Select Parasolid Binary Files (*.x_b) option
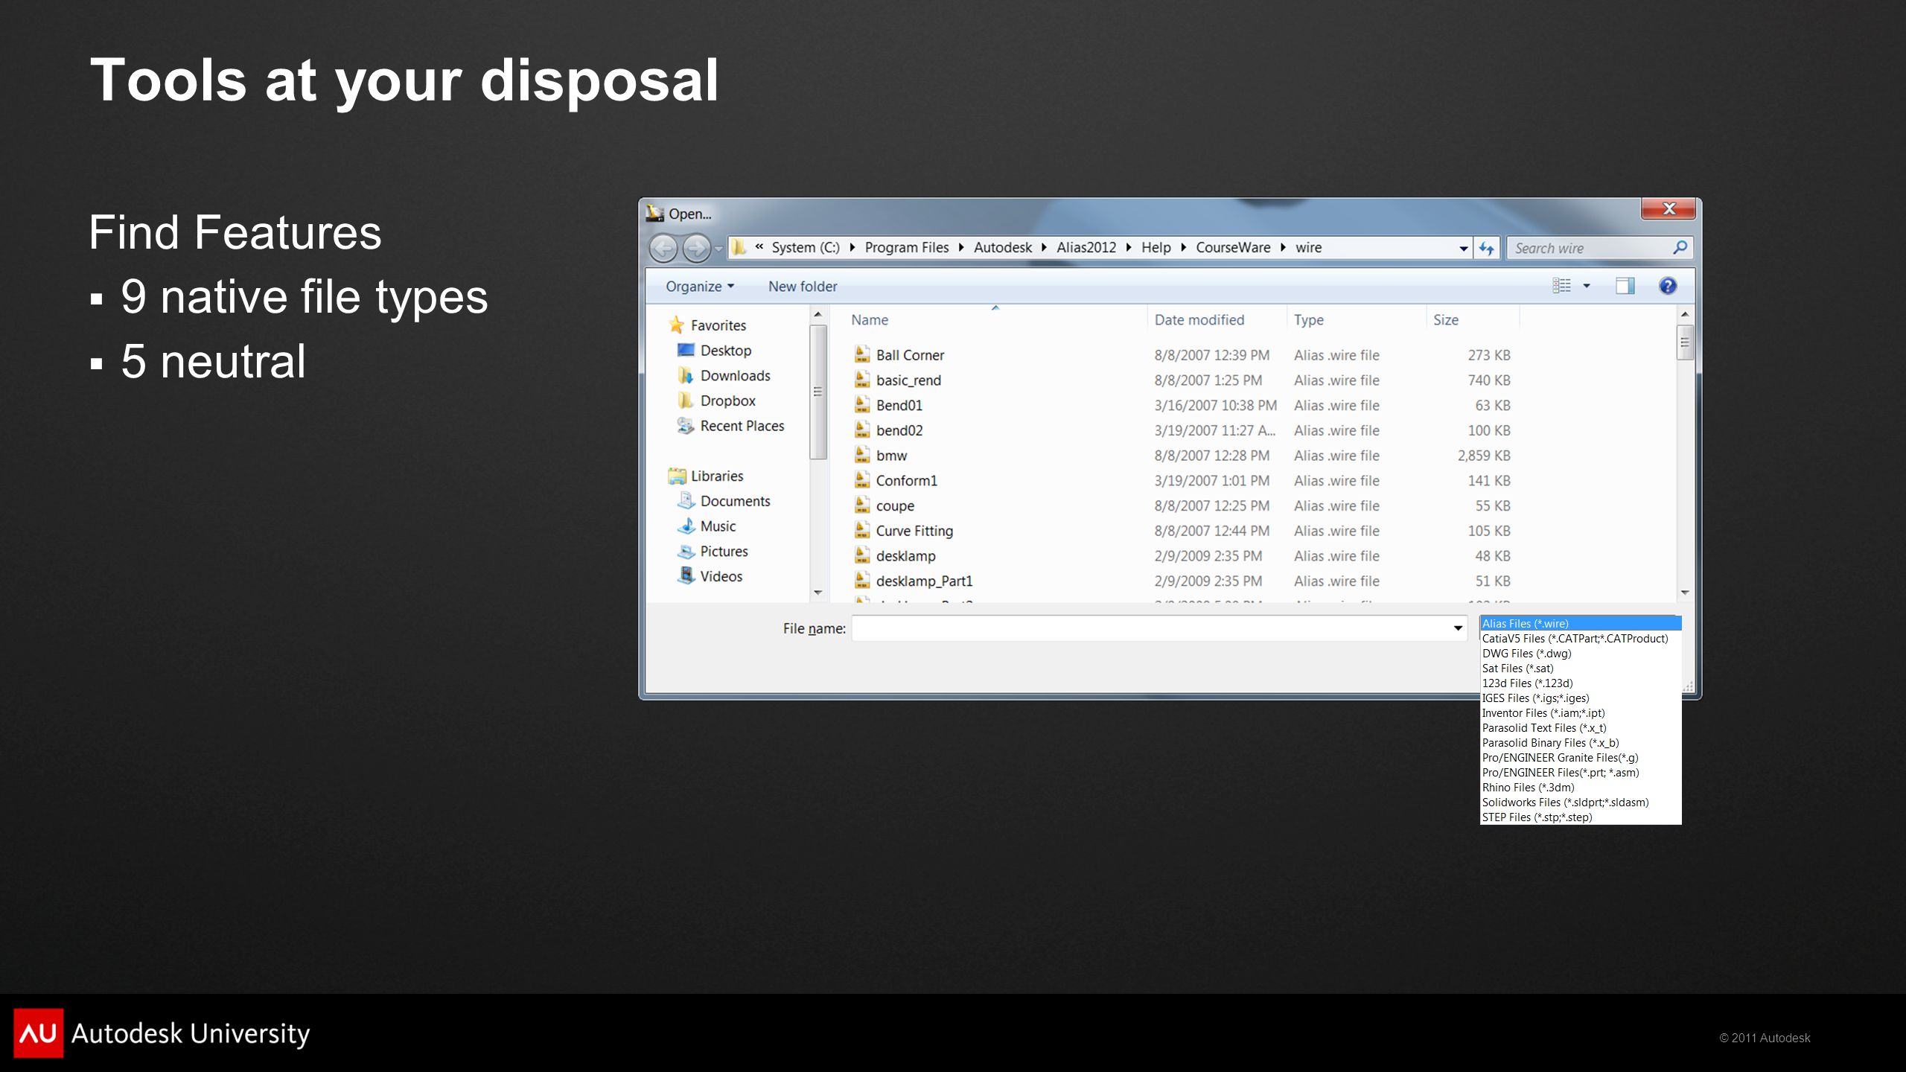1906x1072 pixels. [1581, 743]
